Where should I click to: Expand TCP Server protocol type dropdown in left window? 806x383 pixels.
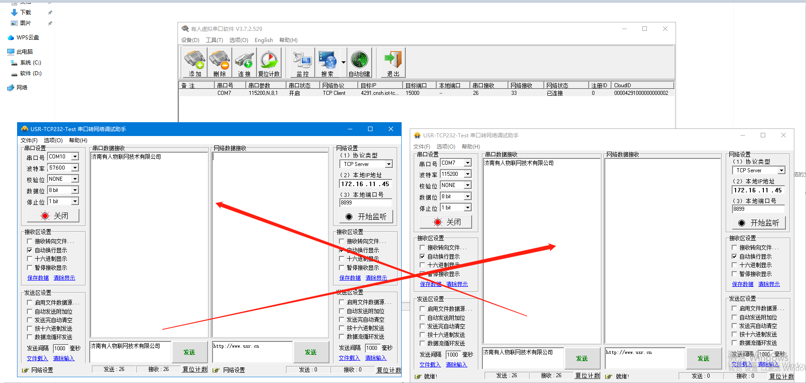point(389,164)
